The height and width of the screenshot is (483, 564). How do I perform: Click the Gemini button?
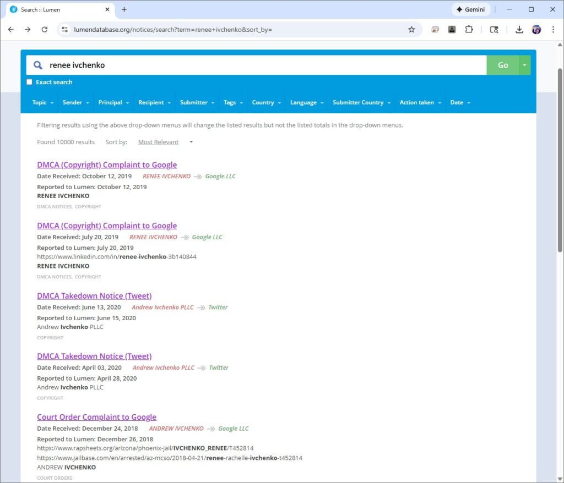[471, 9]
